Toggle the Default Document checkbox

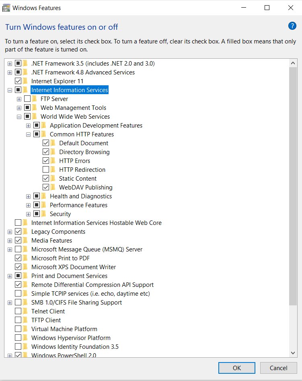pyautogui.click(x=46, y=143)
